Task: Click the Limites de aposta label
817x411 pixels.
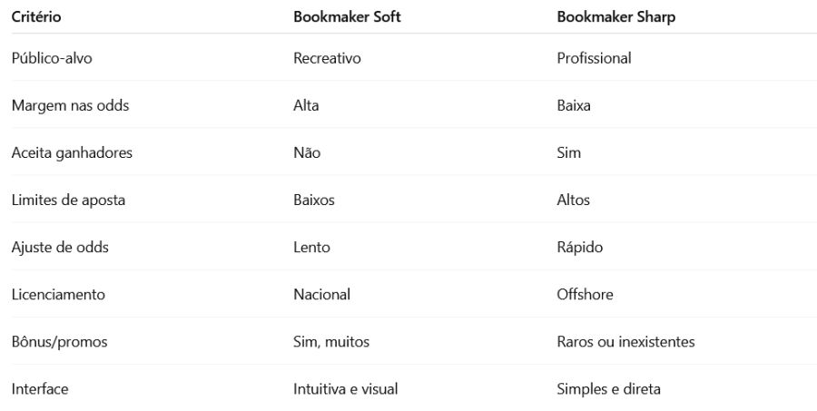Action: 68,200
